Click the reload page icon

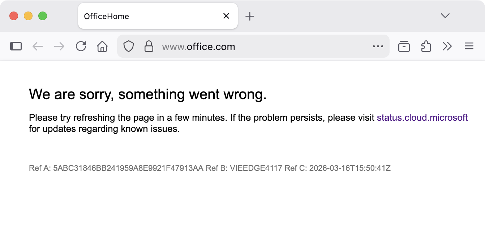81,46
